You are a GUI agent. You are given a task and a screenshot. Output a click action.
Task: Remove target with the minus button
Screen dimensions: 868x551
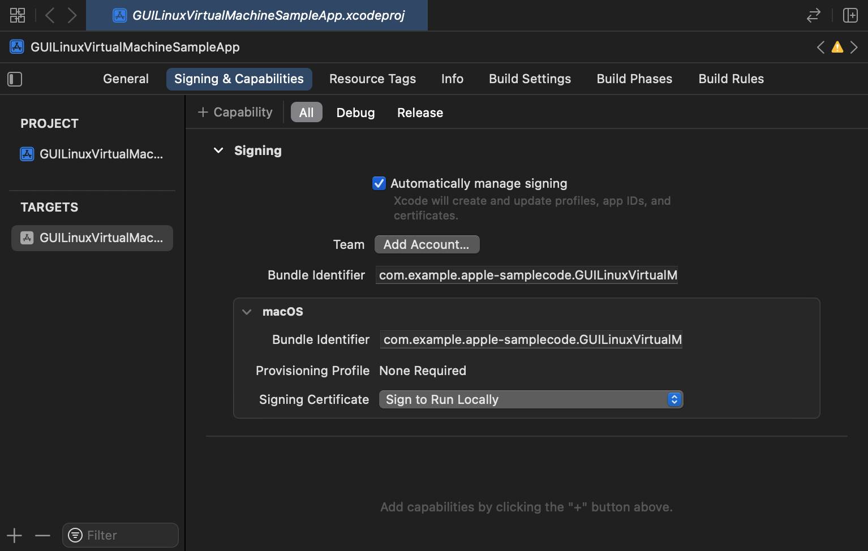[42, 535]
